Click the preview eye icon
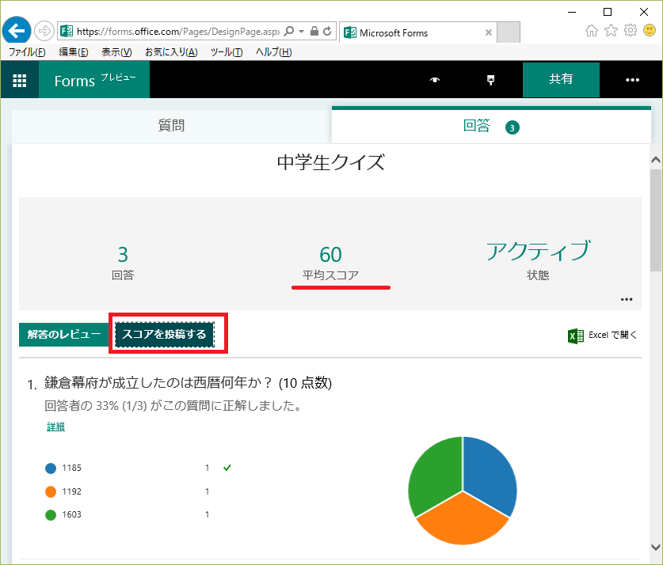Viewport: 663px width, 565px height. click(434, 80)
